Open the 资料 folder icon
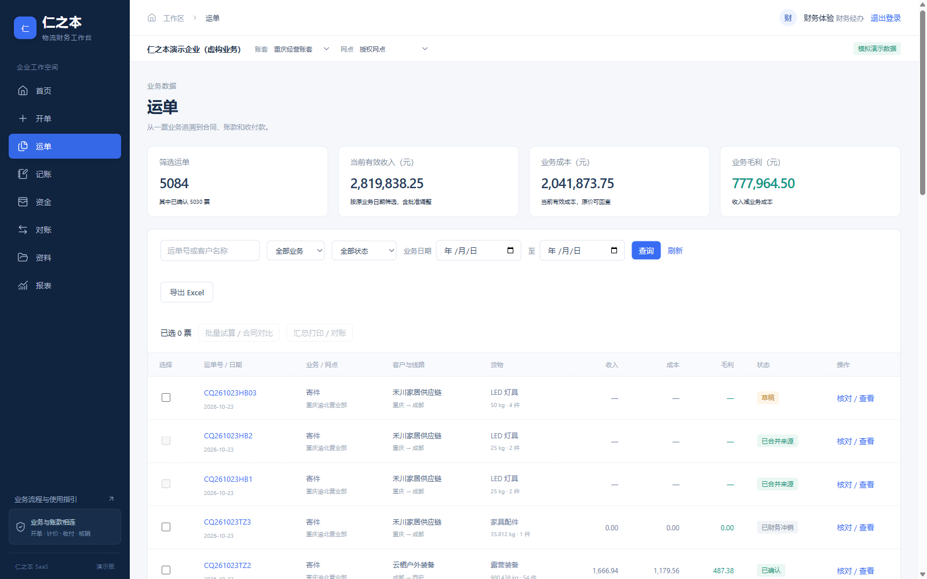Image resolution: width=927 pixels, height=579 pixels. pos(23,258)
